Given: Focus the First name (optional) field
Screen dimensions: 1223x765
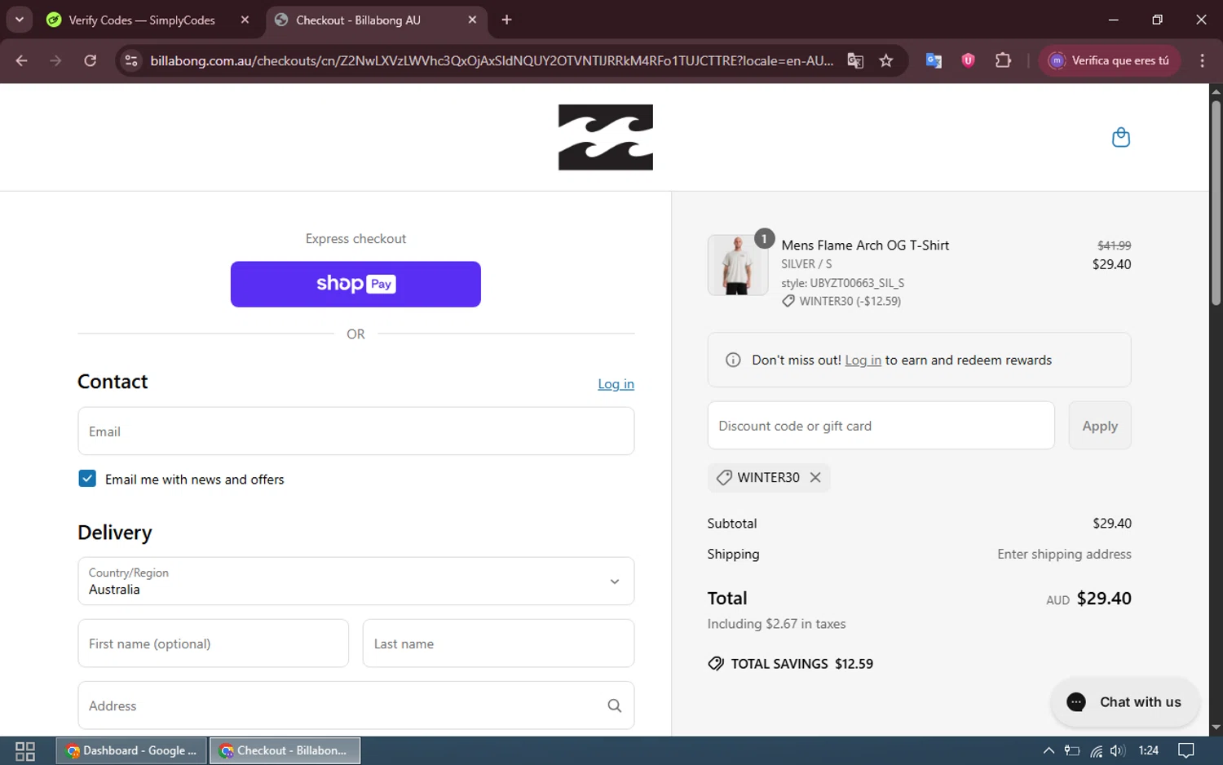Looking at the screenshot, I should point(213,643).
